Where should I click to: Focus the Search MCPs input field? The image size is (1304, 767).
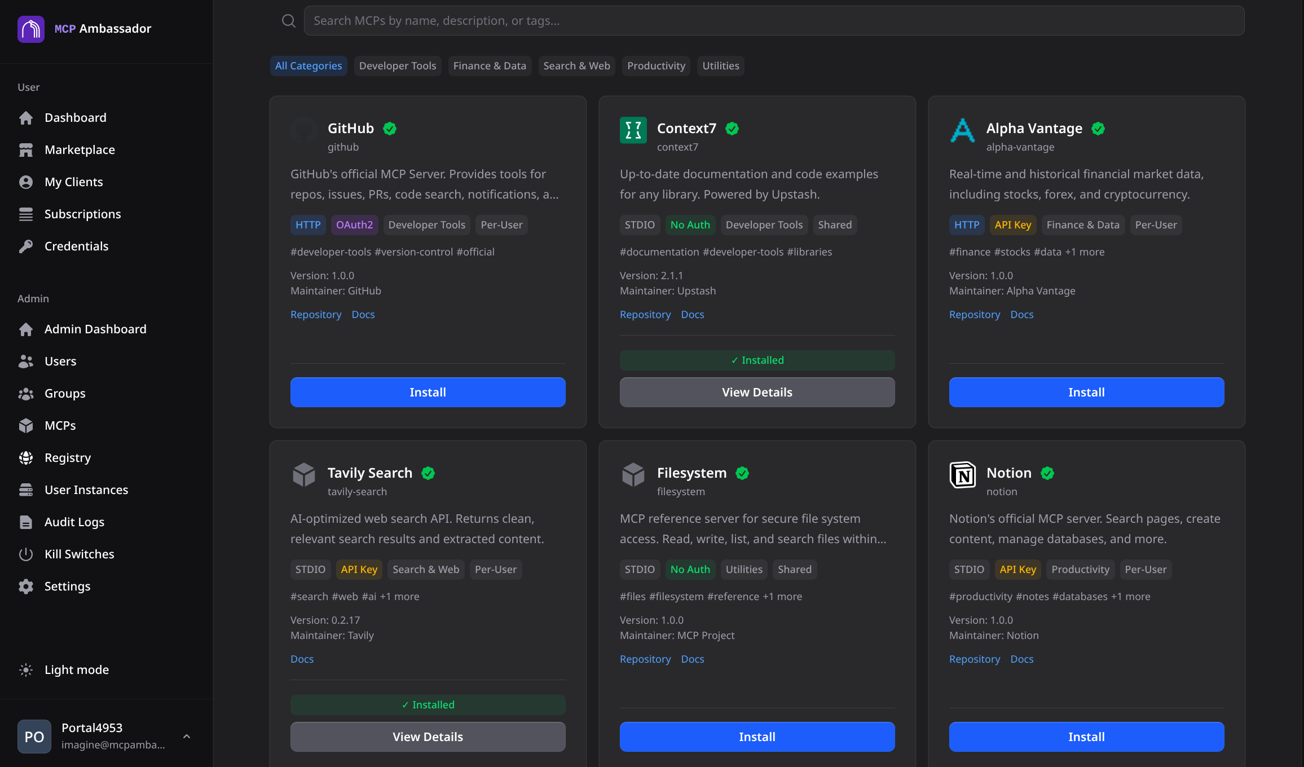pos(773,21)
